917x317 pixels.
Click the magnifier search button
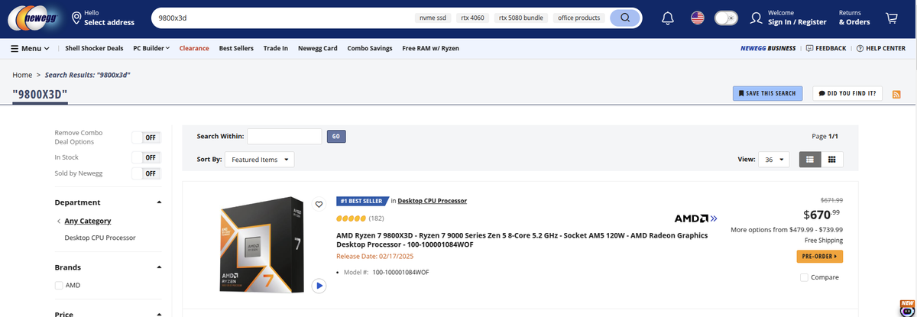pyautogui.click(x=626, y=18)
